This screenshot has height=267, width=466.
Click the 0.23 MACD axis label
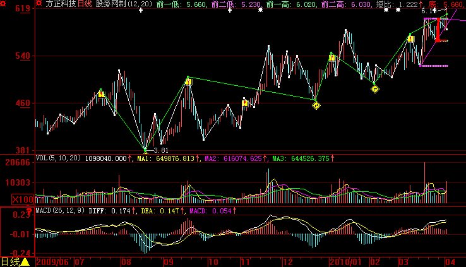point(21,215)
